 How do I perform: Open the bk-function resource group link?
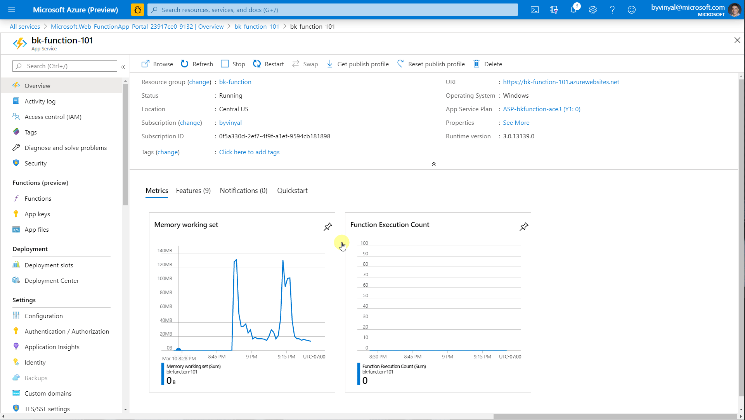[235, 81]
